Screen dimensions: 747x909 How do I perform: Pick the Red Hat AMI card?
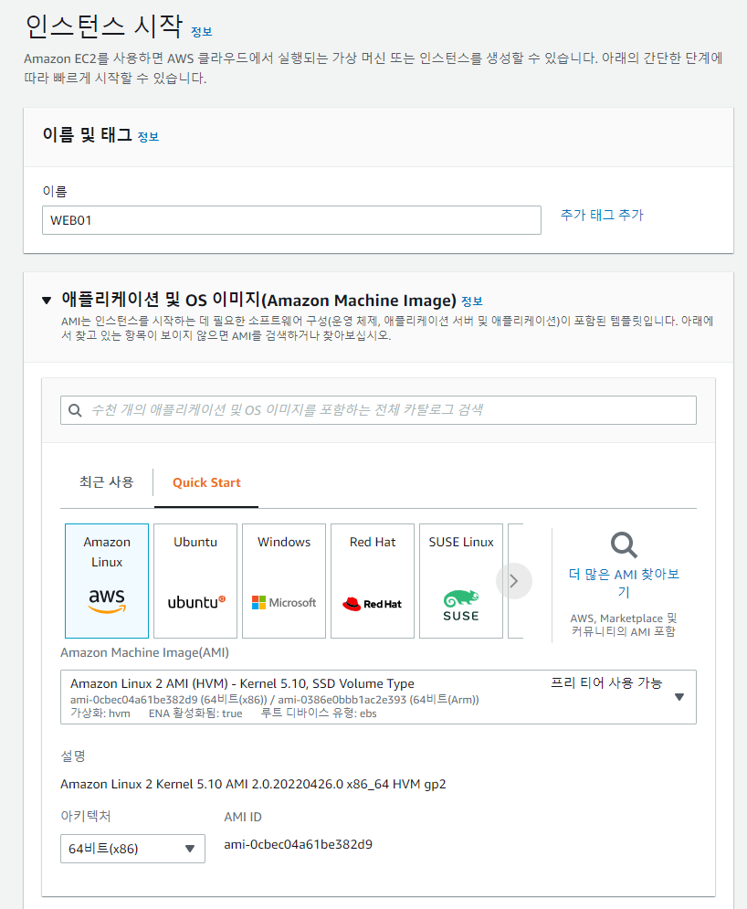pyautogui.click(x=373, y=581)
